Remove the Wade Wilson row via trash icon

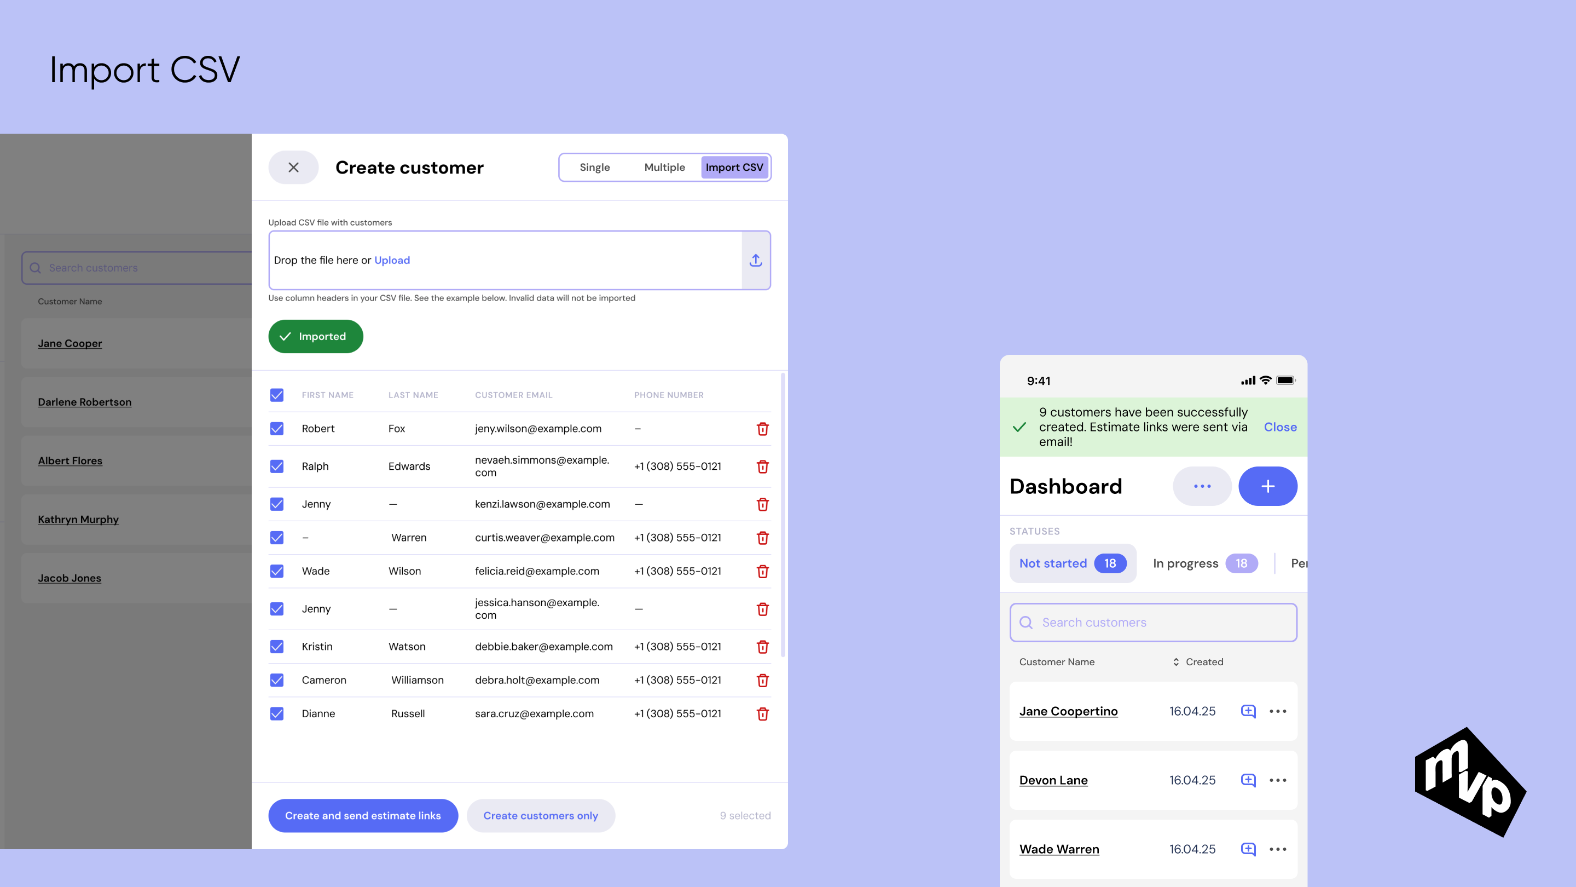click(x=762, y=571)
